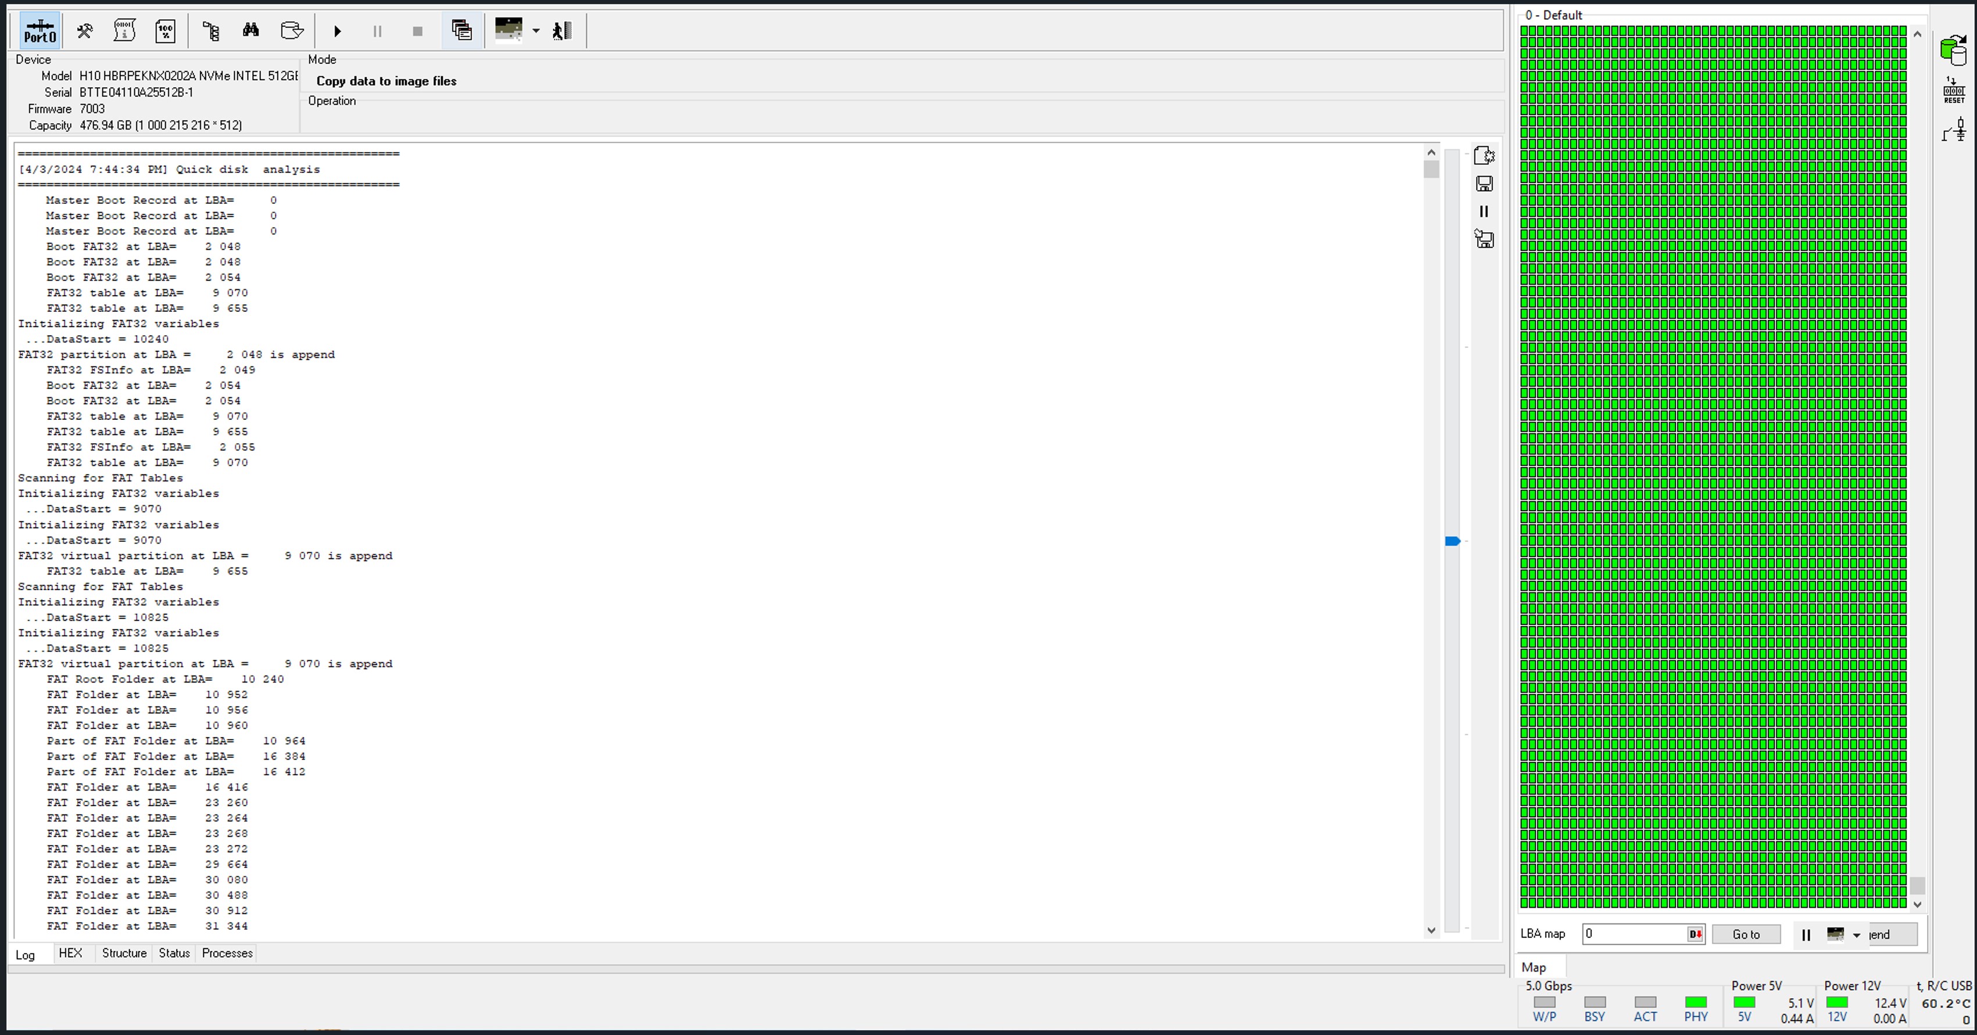The image size is (1977, 1035).
Task: Open the binary info scroll icon
Action: [x=124, y=31]
